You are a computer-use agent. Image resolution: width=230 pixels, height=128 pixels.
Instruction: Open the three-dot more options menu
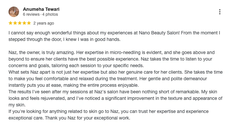(x=219, y=12)
